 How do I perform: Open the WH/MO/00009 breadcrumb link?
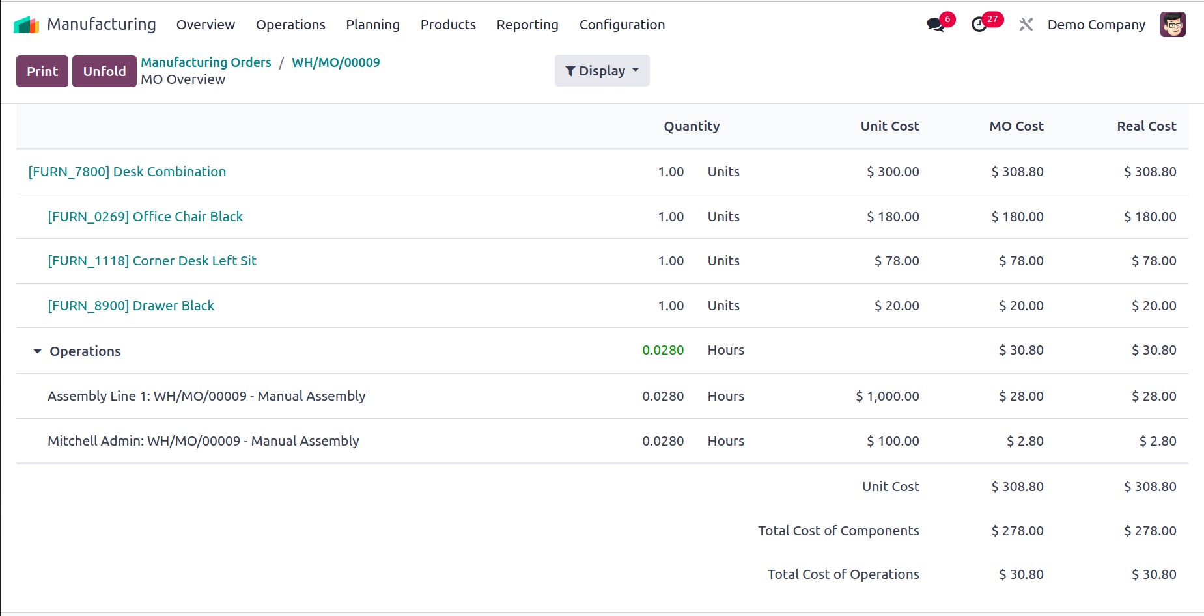[335, 62]
